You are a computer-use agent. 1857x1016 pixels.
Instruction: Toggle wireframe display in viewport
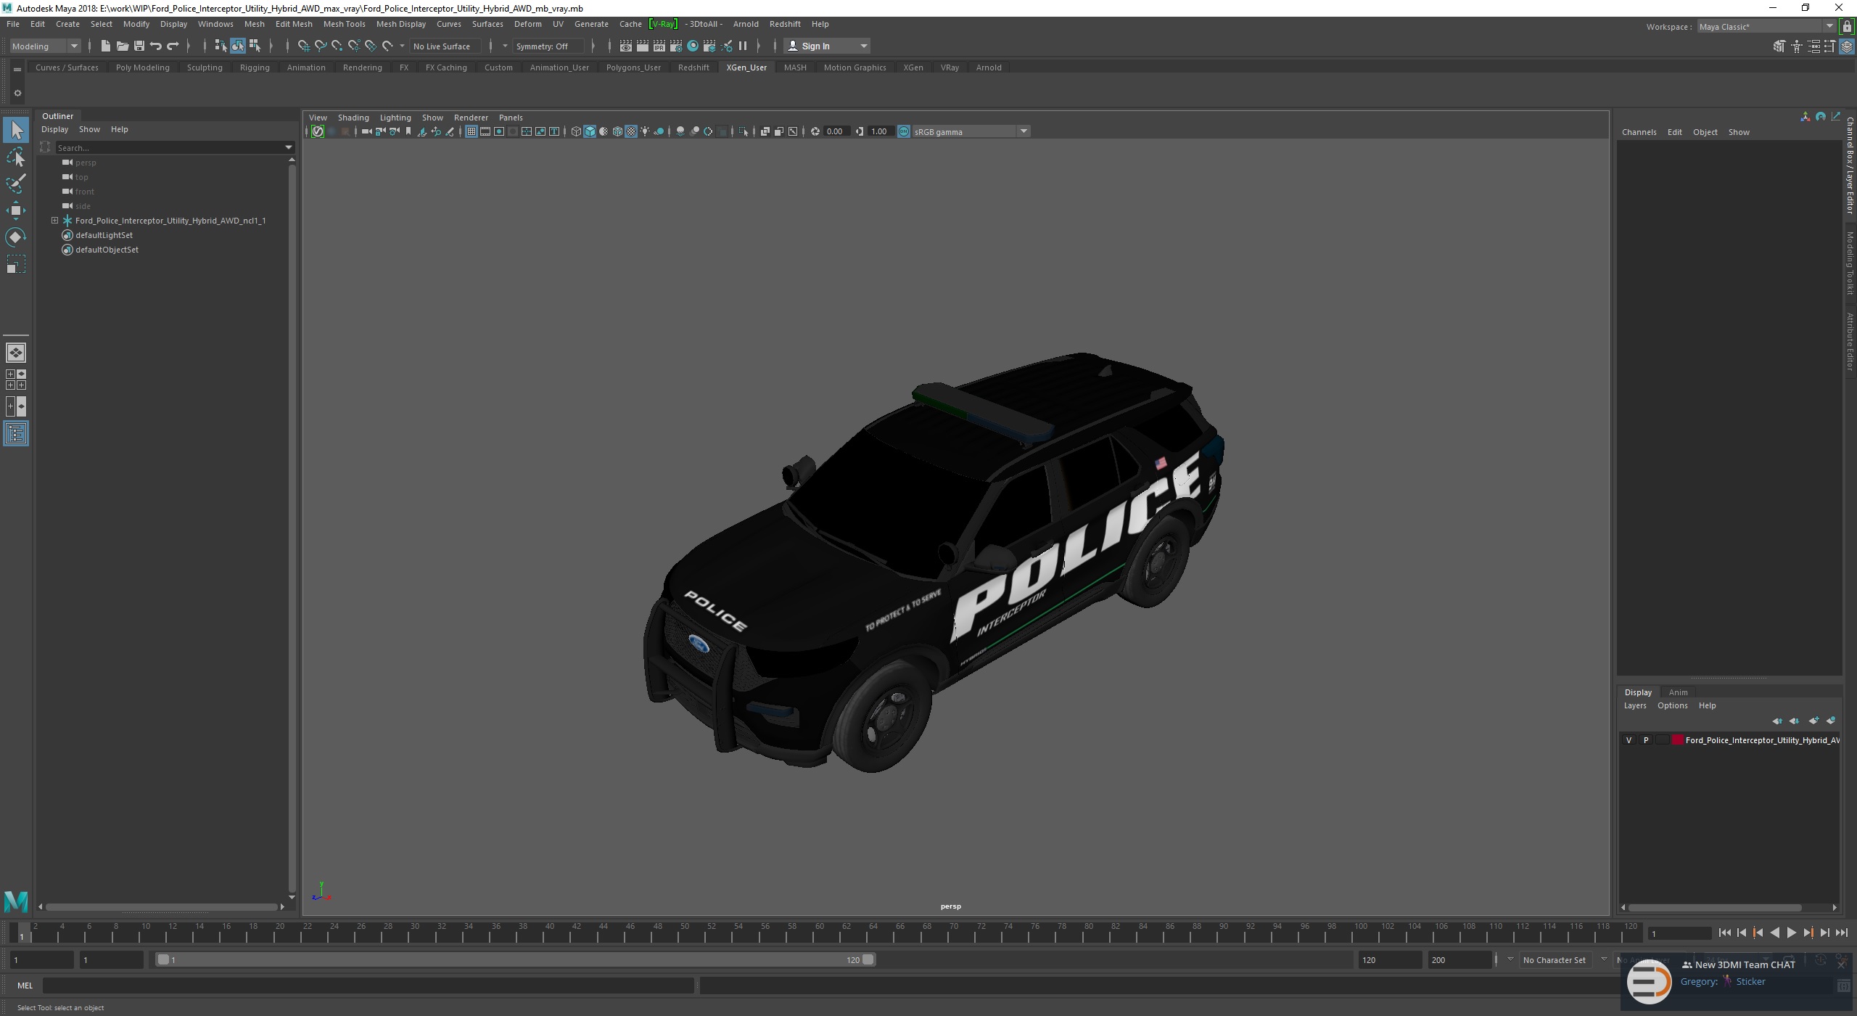click(x=576, y=131)
